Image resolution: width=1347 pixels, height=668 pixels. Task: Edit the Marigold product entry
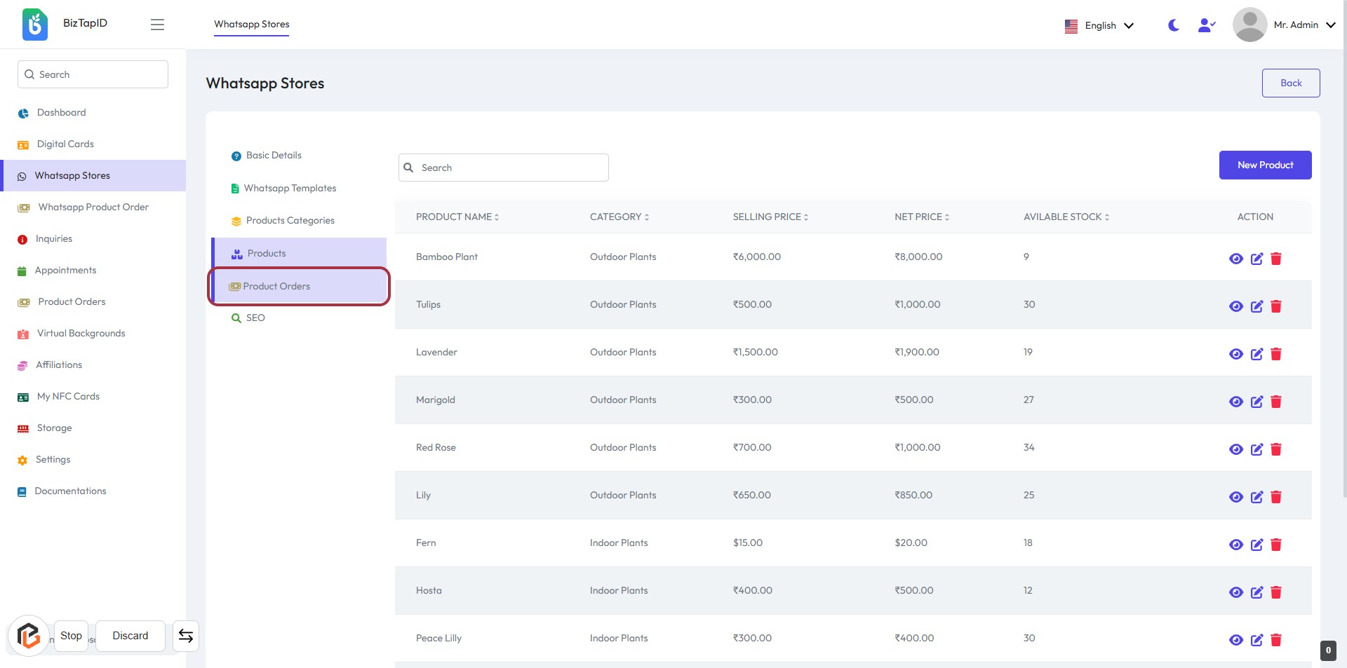click(x=1256, y=402)
